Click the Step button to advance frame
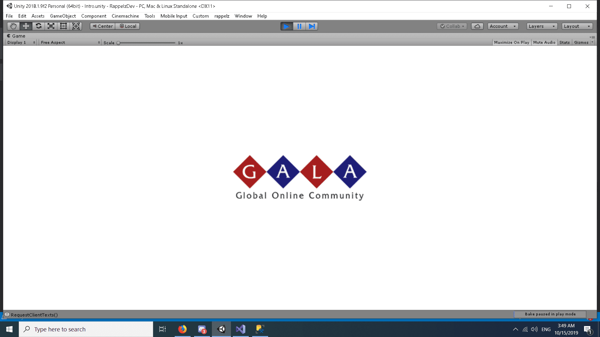Image resolution: width=600 pixels, height=337 pixels. pyautogui.click(x=312, y=26)
